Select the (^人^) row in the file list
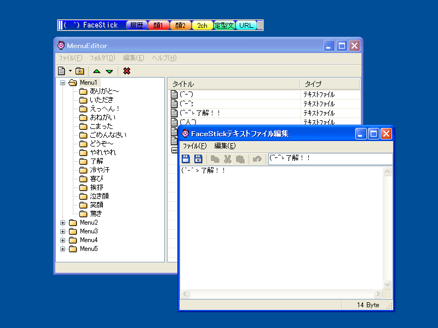The width and height of the screenshot is (438, 328). tap(265, 122)
